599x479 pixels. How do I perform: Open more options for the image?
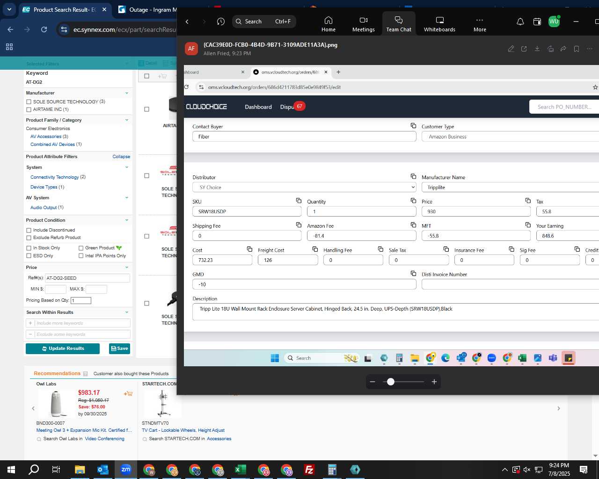point(590,49)
